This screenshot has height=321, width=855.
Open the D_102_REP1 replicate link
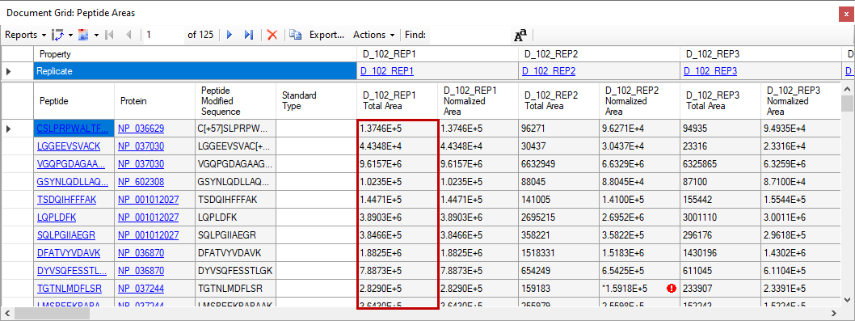click(386, 71)
